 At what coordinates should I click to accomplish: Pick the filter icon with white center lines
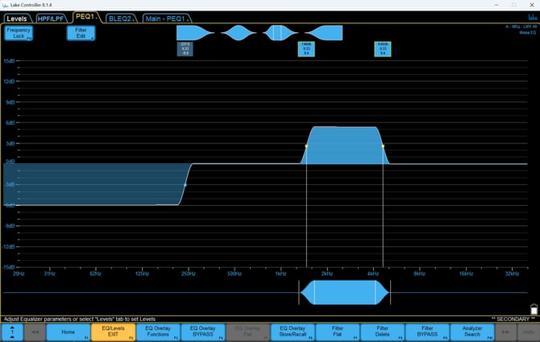coord(276,33)
